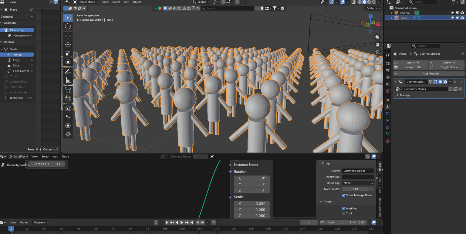The image size is (466, 234).
Task: Click the spreadsheet filter funnel icon
Action: tap(56, 2)
